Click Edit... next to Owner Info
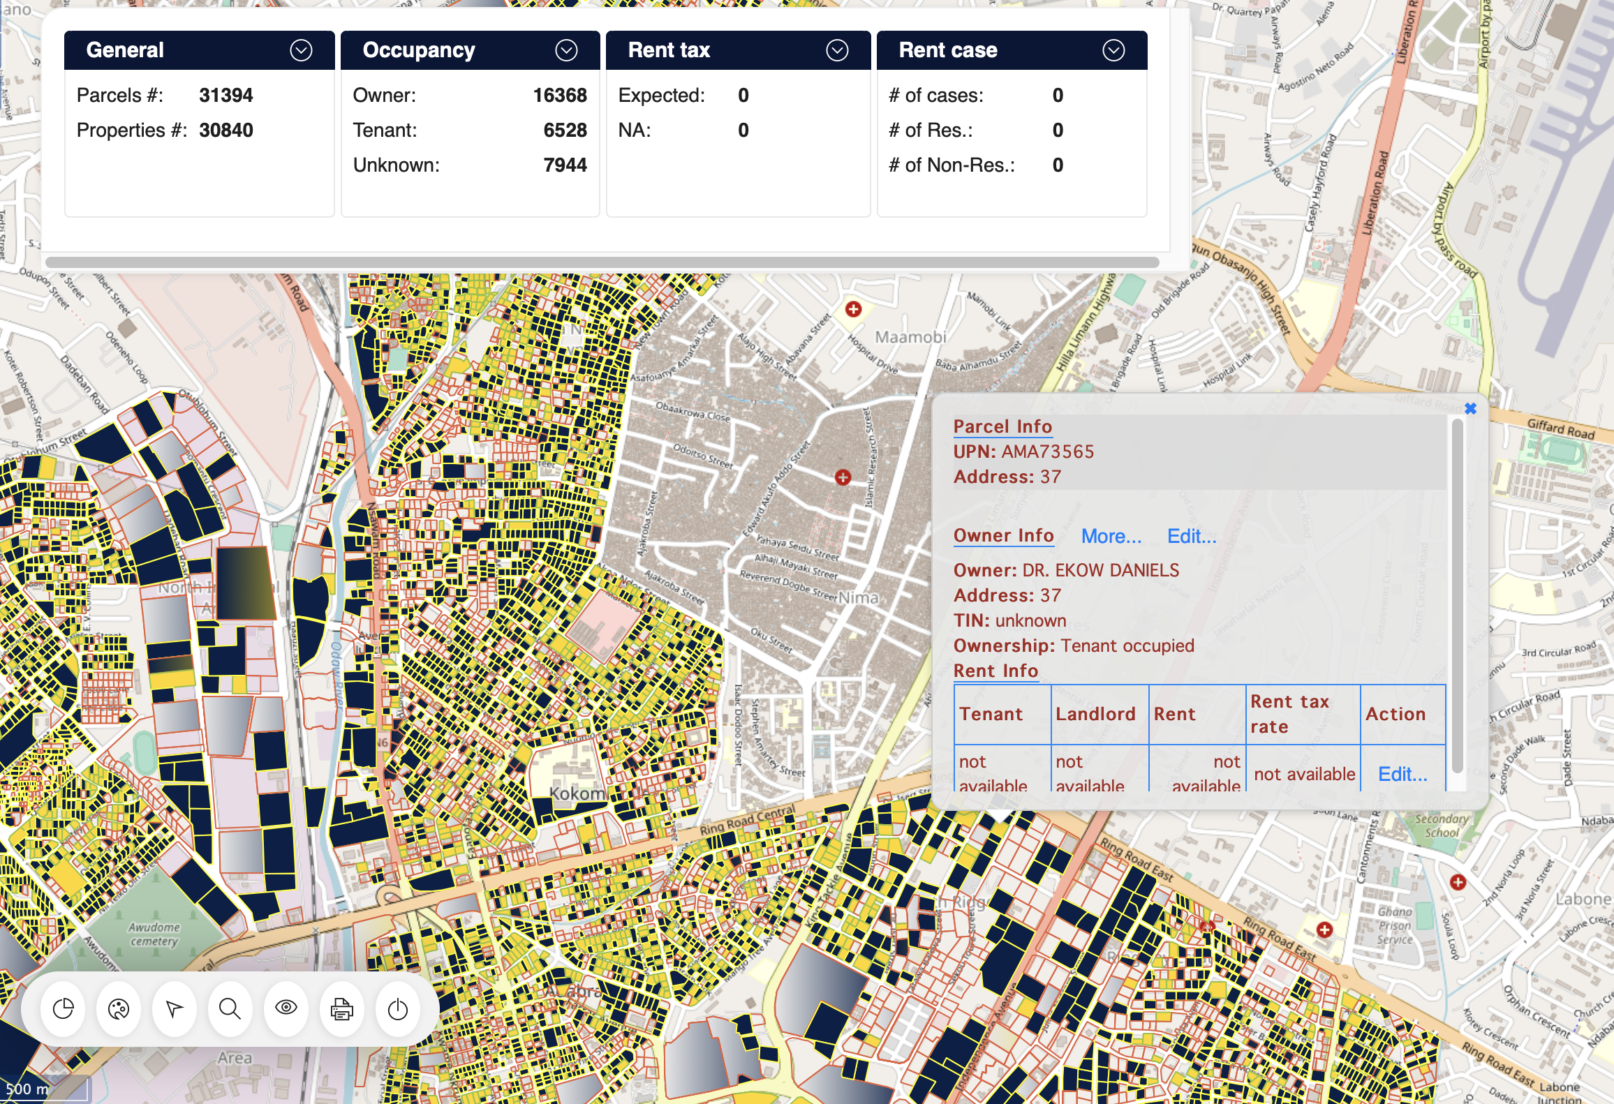Screen dimensions: 1614x1104 point(1192,536)
